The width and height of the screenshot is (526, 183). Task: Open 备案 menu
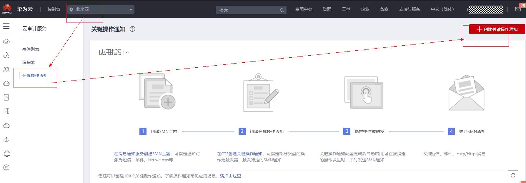point(384,9)
